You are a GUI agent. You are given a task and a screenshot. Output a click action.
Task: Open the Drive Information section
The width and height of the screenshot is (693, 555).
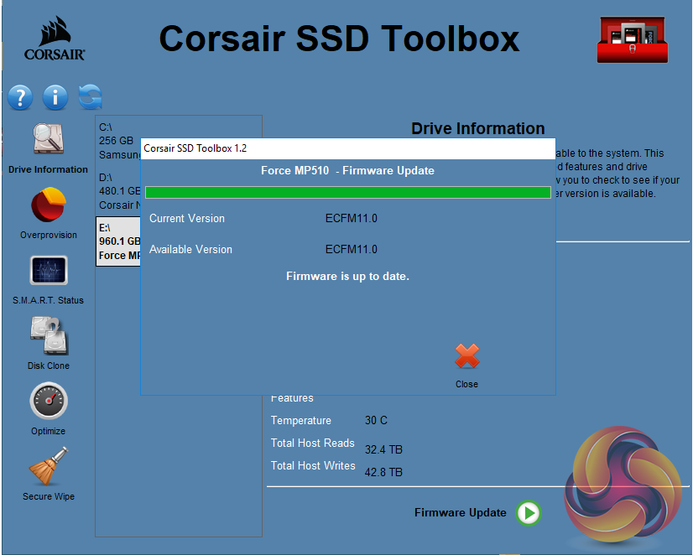click(x=48, y=140)
